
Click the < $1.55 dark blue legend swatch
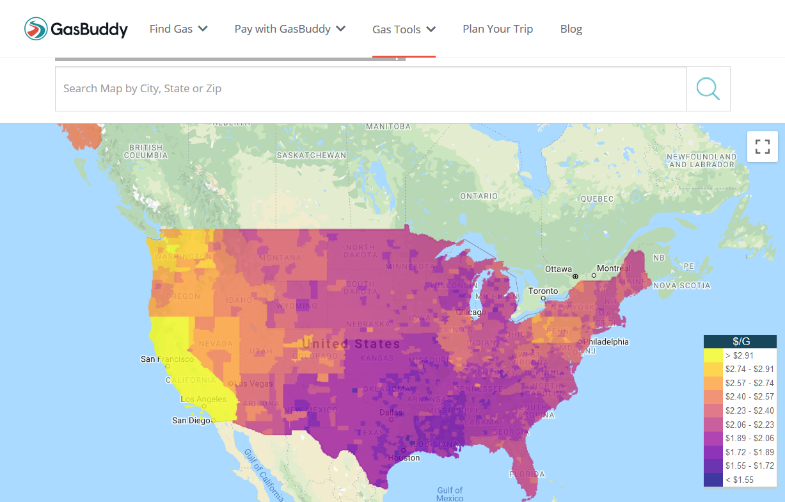[x=713, y=480]
